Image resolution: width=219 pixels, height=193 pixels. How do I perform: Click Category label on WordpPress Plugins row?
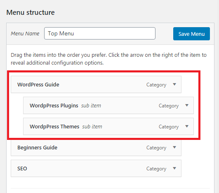169,106
